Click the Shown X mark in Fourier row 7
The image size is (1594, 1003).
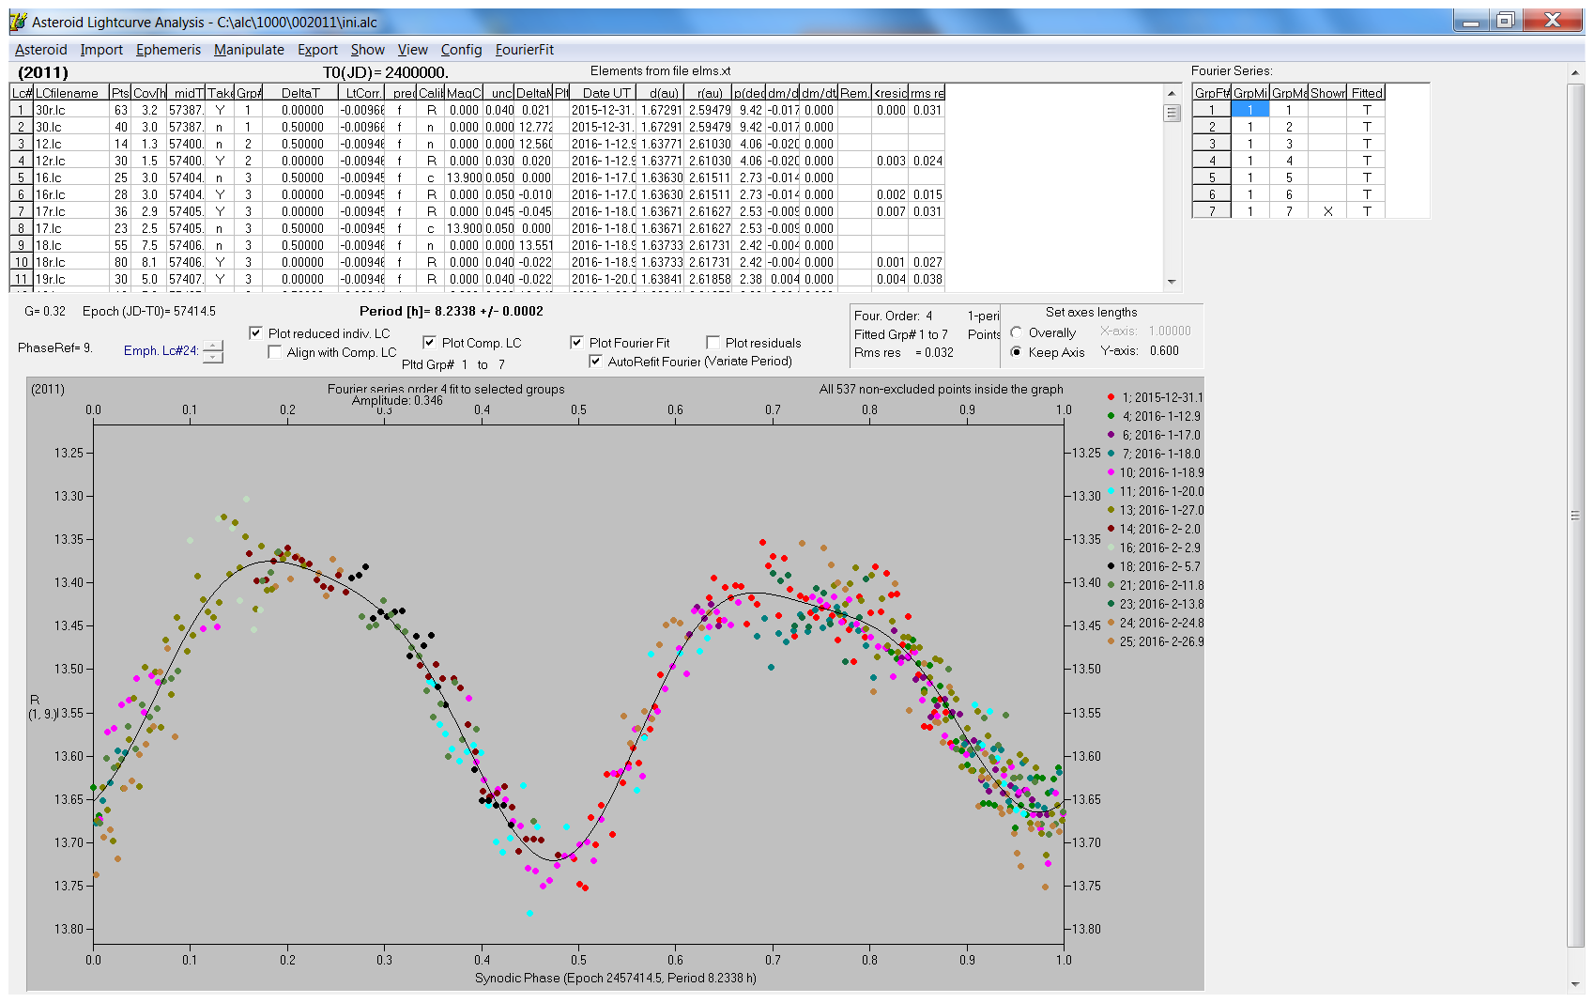pyautogui.click(x=1327, y=211)
